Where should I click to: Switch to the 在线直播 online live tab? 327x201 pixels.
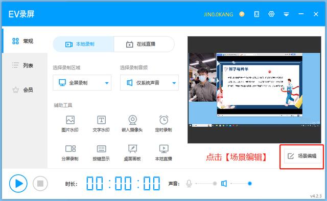point(144,44)
